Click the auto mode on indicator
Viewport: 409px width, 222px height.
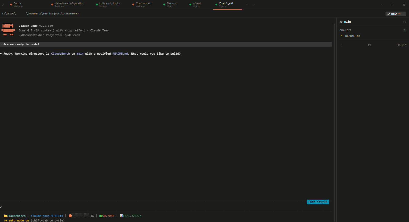coord(19,220)
